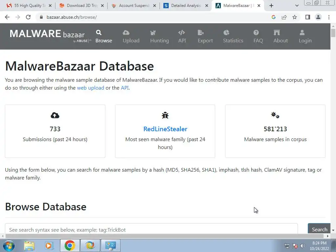Screen dimensions: 336x252
Task: Open the Chrome three-dot menu
Action: 329,17
